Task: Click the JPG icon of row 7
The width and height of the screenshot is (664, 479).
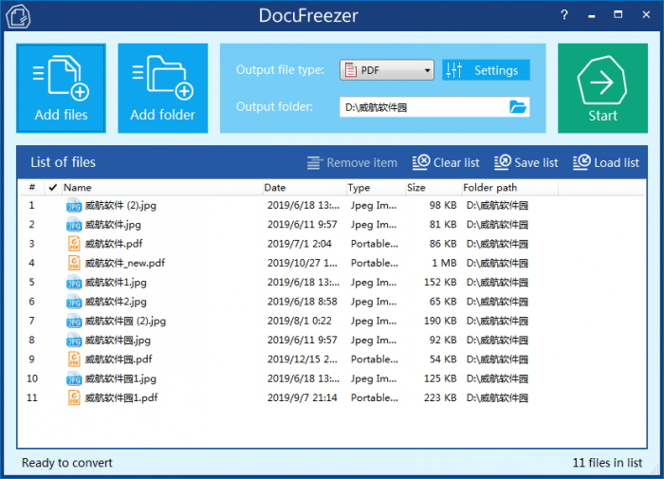Action: click(74, 322)
